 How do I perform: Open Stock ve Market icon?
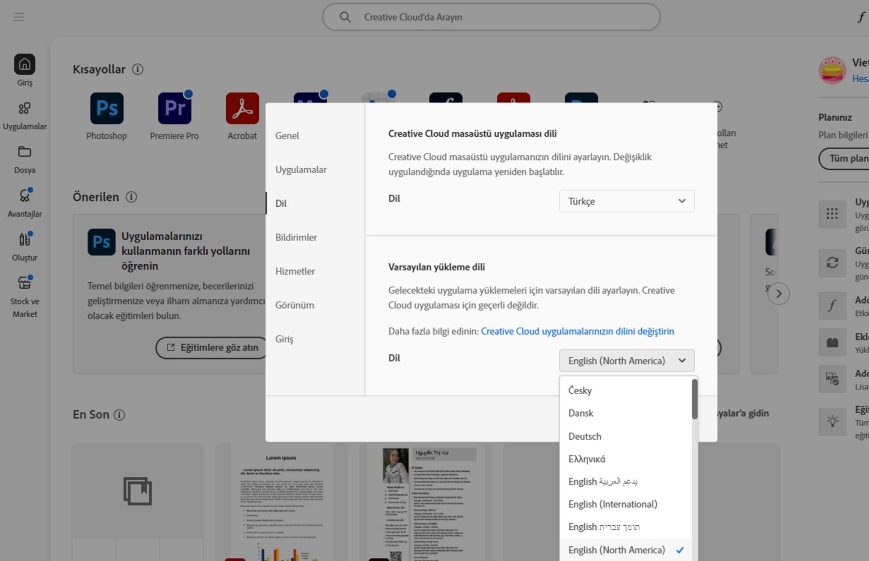[24, 283]
